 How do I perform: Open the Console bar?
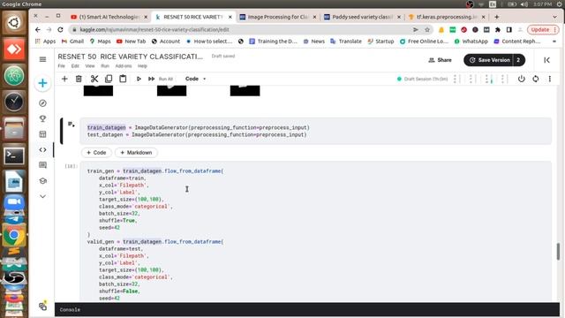click(307, 310)
